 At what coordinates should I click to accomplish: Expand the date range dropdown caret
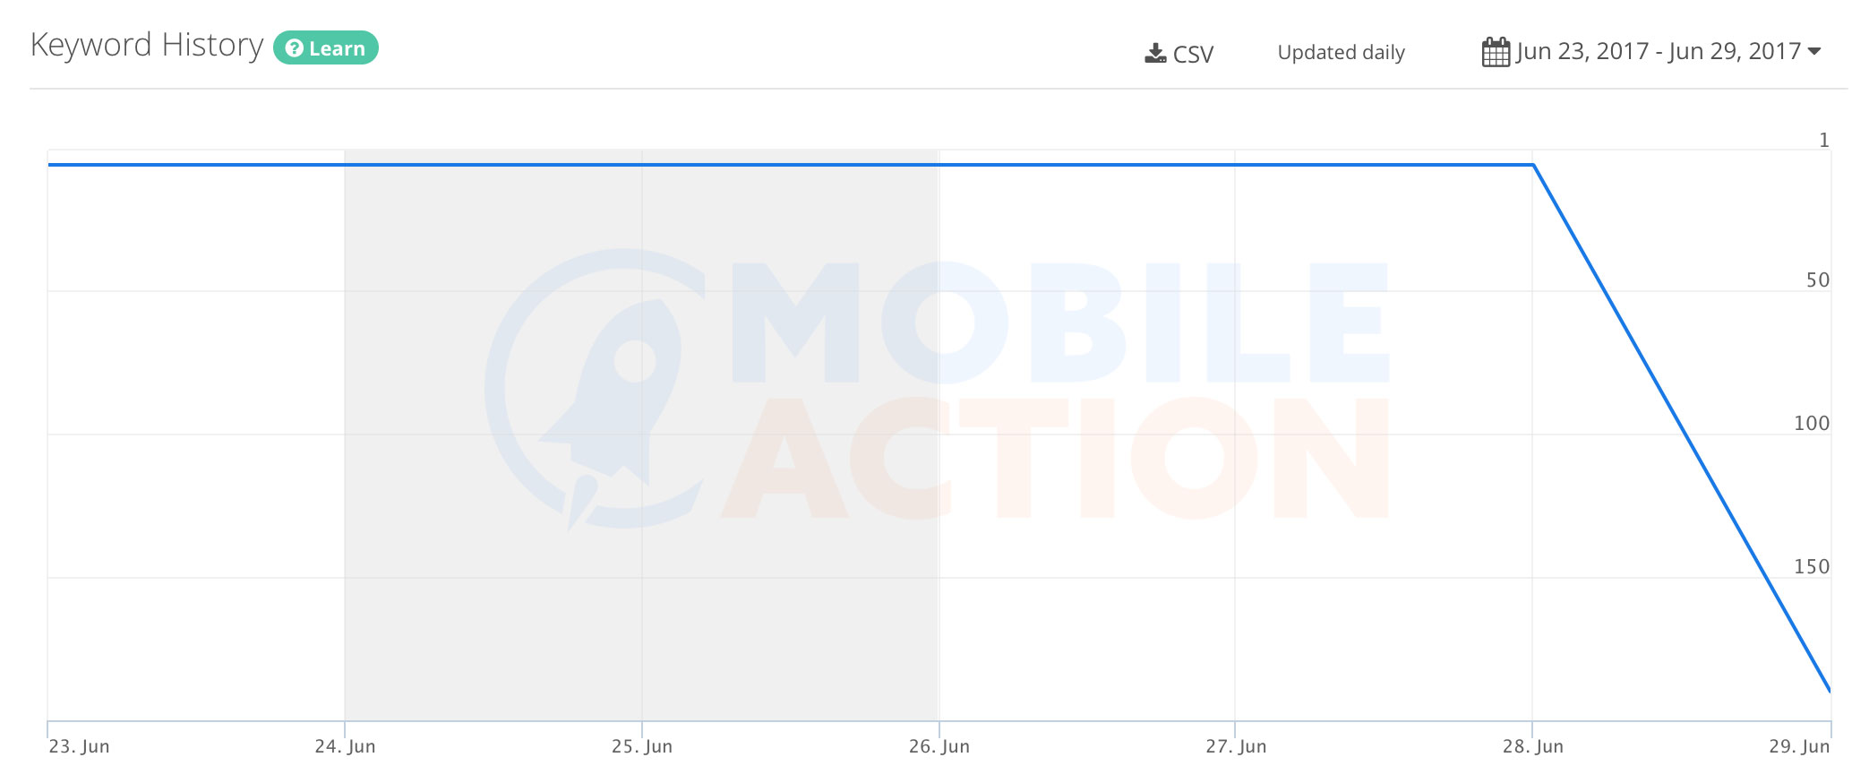[1814, 51]
